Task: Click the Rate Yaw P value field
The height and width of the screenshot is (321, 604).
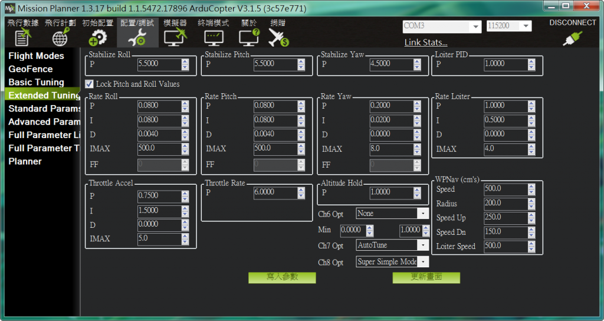Action: point(392,106)
